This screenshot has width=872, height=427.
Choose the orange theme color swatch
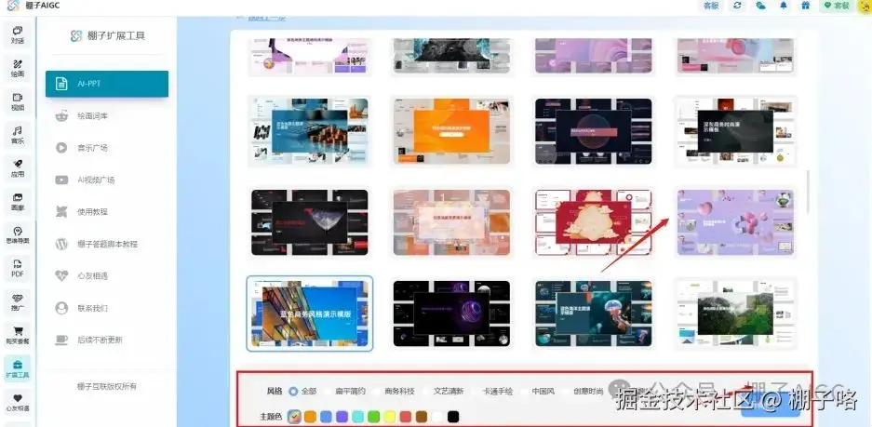[310, 417]
